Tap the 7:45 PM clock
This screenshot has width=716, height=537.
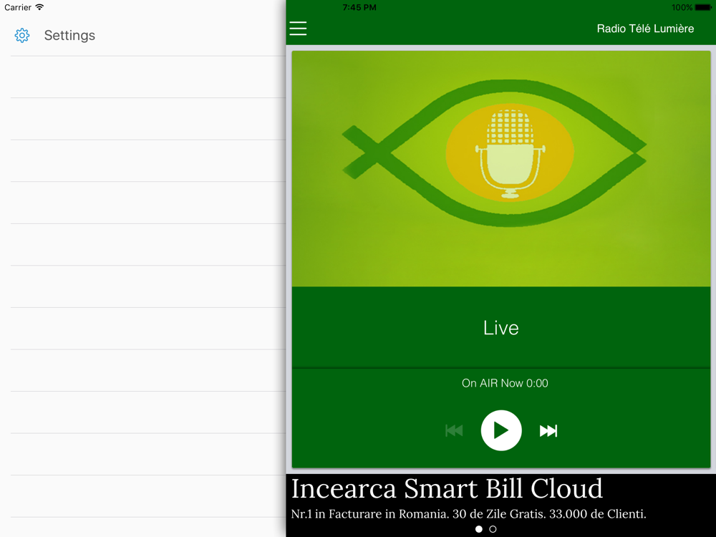click(359, 7)
